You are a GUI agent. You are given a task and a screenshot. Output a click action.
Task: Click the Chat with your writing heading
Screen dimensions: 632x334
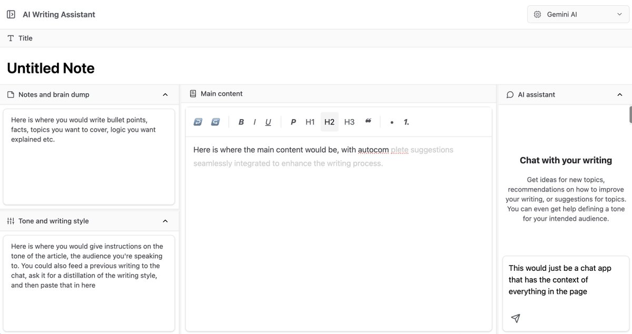pos(566,161)
